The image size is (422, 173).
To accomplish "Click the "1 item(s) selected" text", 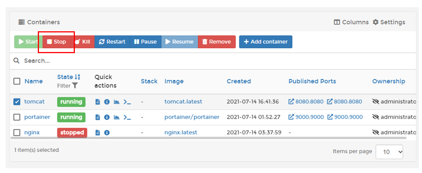I will click(37, 150).
